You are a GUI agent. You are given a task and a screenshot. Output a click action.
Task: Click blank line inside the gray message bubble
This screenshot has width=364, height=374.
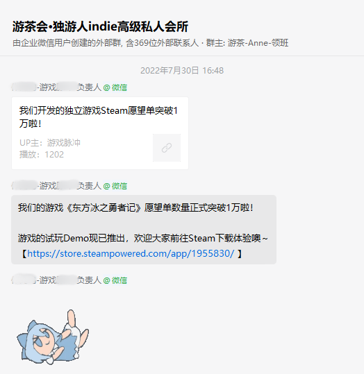tap(143, 223)
